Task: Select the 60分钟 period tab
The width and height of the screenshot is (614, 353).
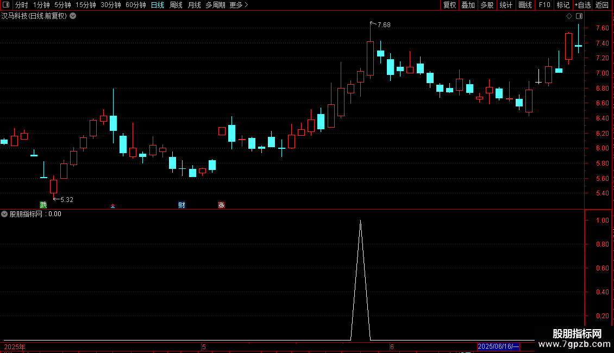Action: pyautogui.click(x=135, y=5)
